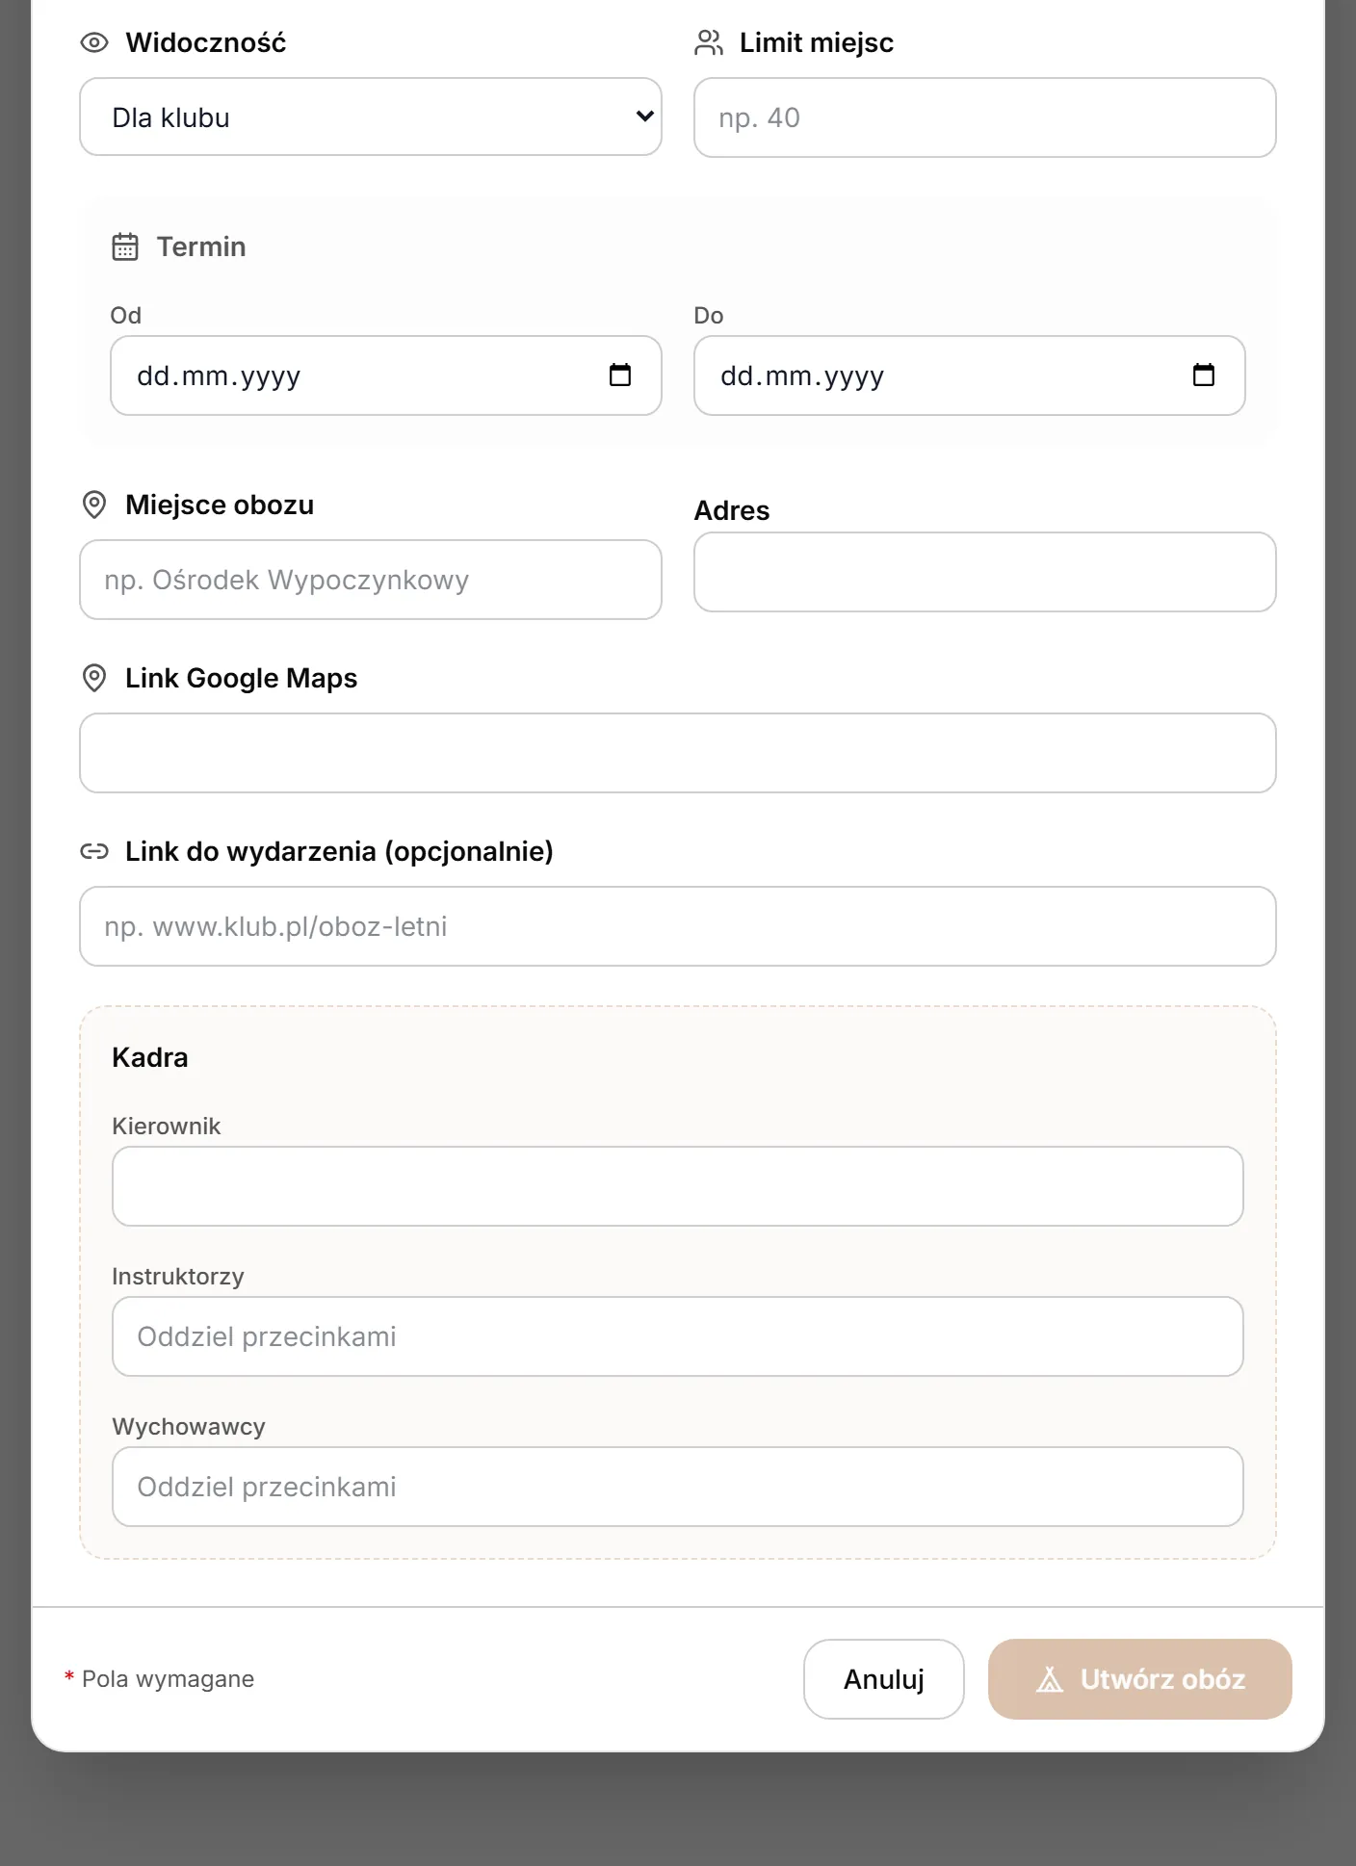Click the pin icon beside Link Google Maps

94,678
